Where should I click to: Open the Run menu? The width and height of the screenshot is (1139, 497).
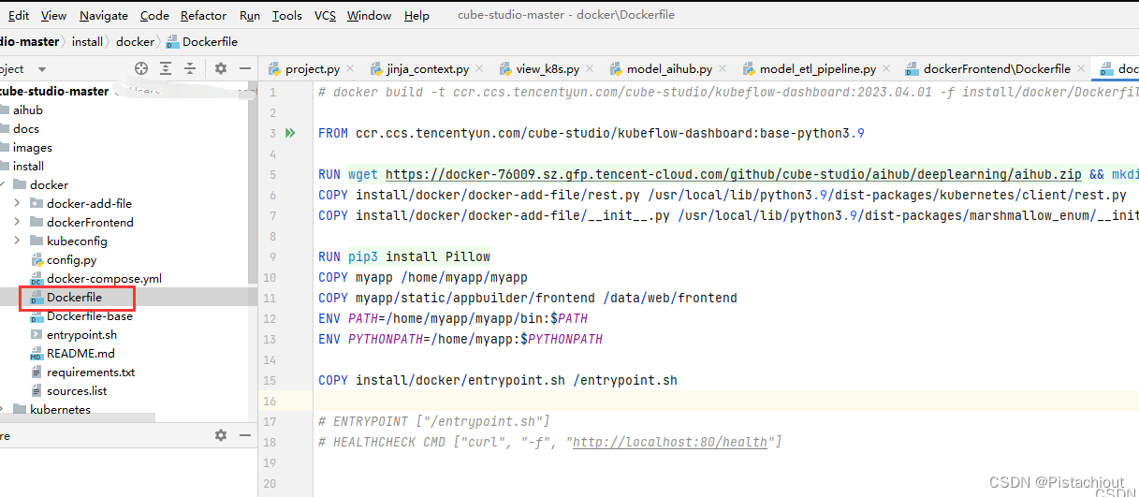[x=250, y=15]
